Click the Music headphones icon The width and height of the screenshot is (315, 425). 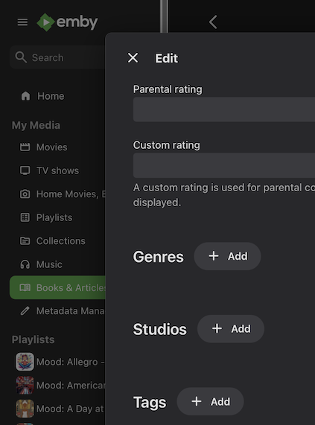25,264
